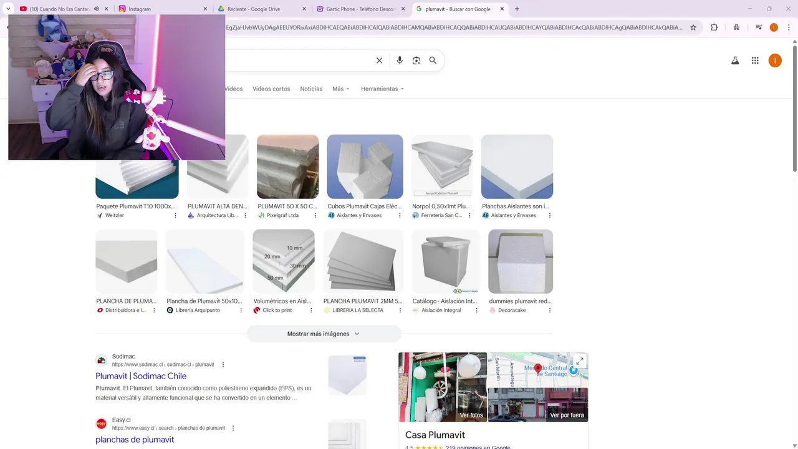Image resolution: width=798 pixels, height=449 pixels.
Task: Open options for Aislación Integral image result
Action: coord(477,310)
